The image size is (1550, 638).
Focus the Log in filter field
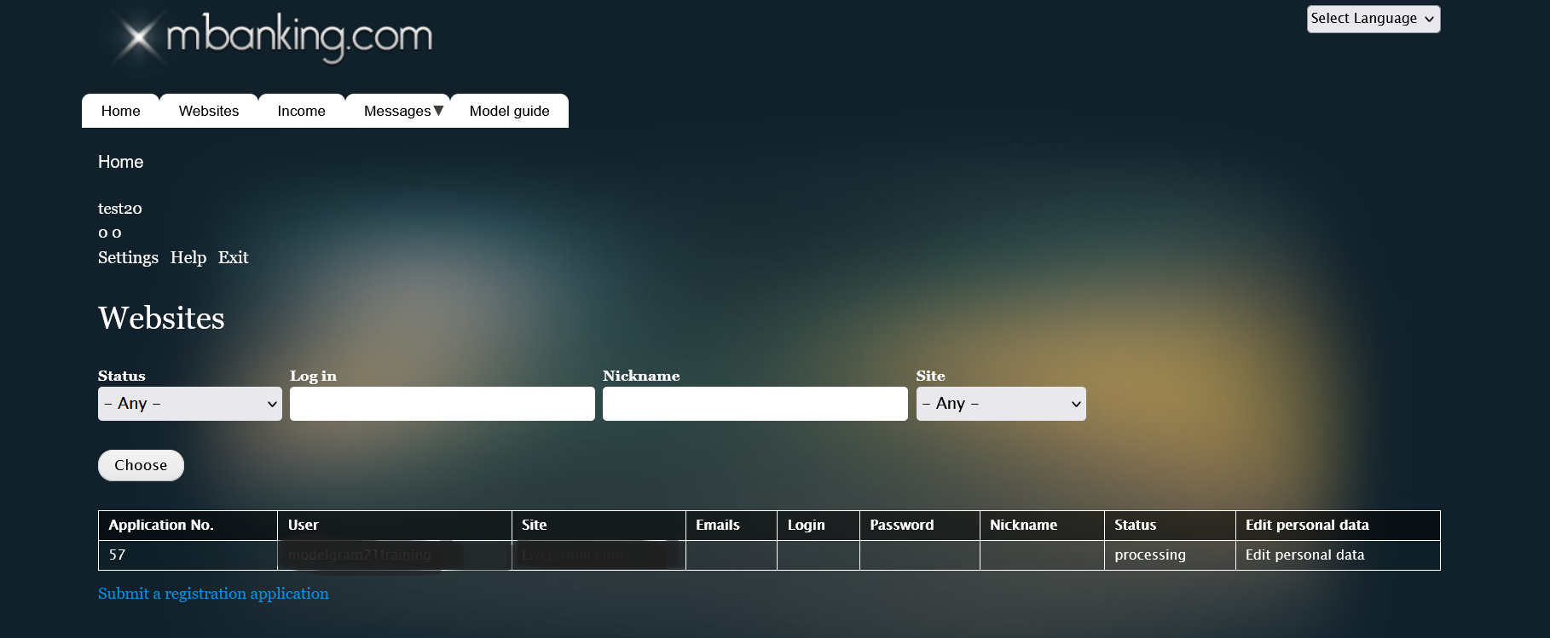(x=442, y=404)
